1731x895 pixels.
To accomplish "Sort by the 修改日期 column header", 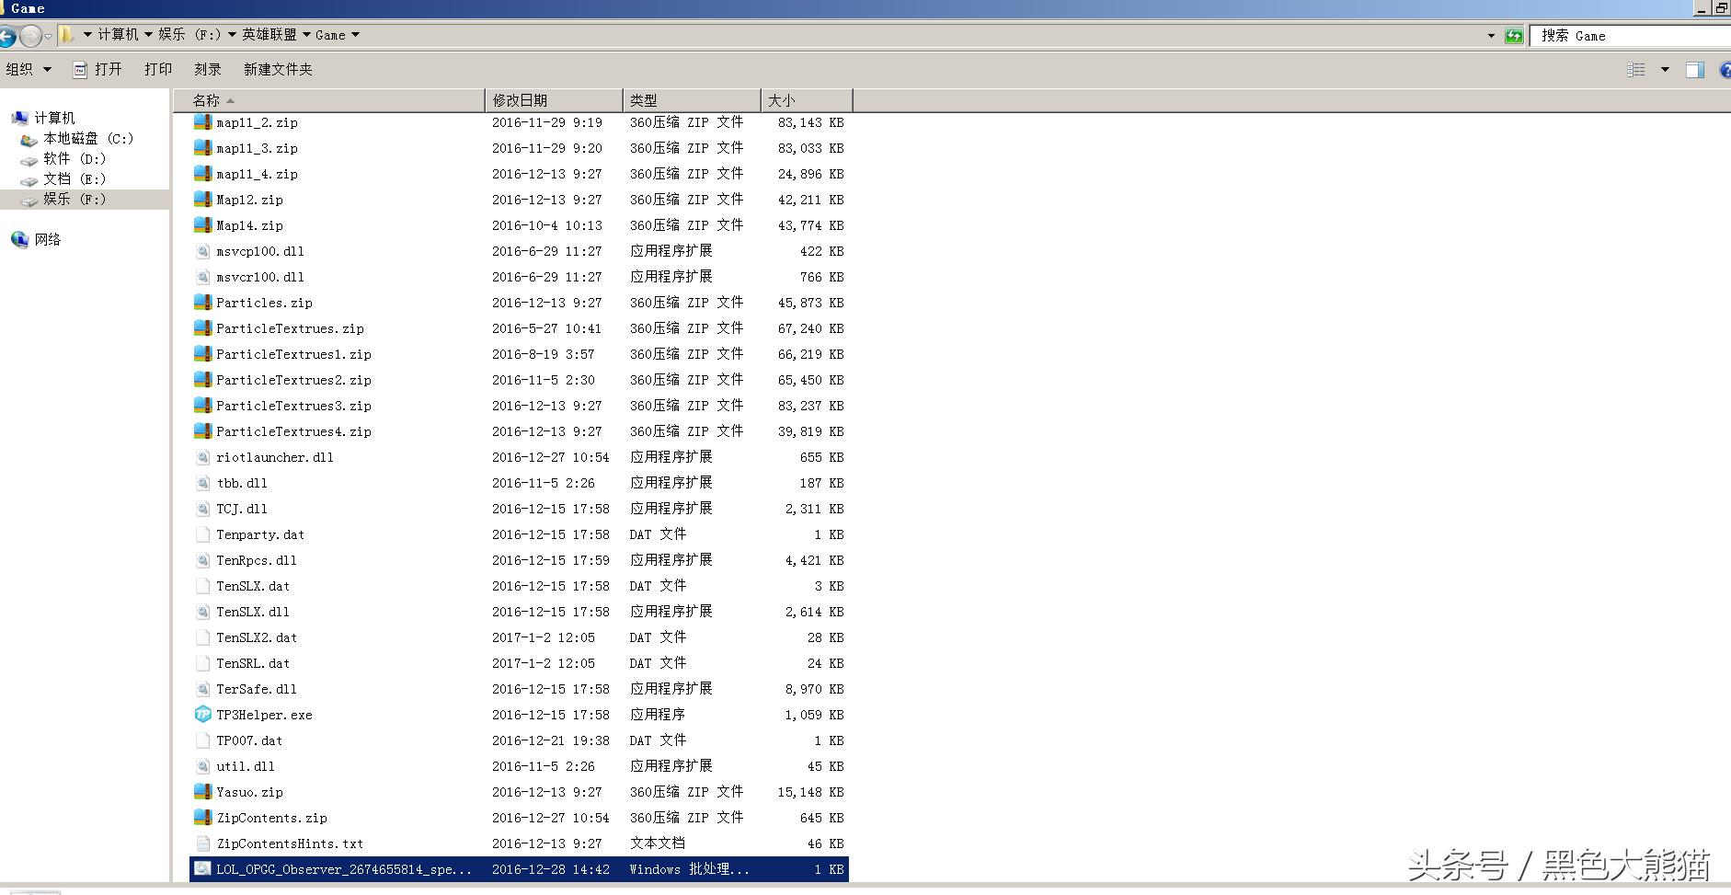I will [554, 100].
